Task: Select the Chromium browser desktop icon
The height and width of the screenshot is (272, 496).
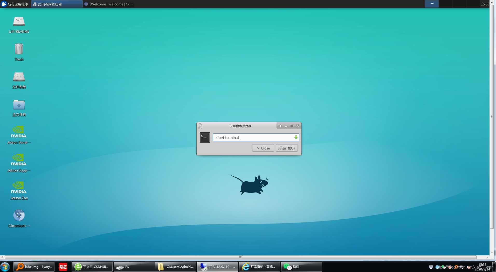Action: [x=19, y=219]
